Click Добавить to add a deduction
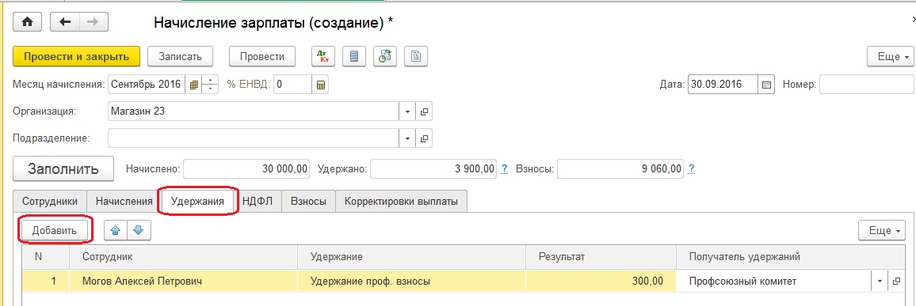The image size is (916, 306). tap(55, 230)
